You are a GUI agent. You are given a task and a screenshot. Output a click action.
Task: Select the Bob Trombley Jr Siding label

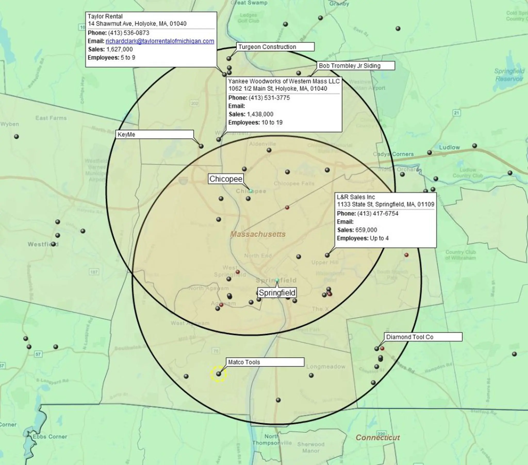click(356, 66)
